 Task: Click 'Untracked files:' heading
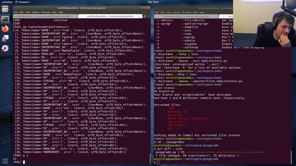pos(167,105)
